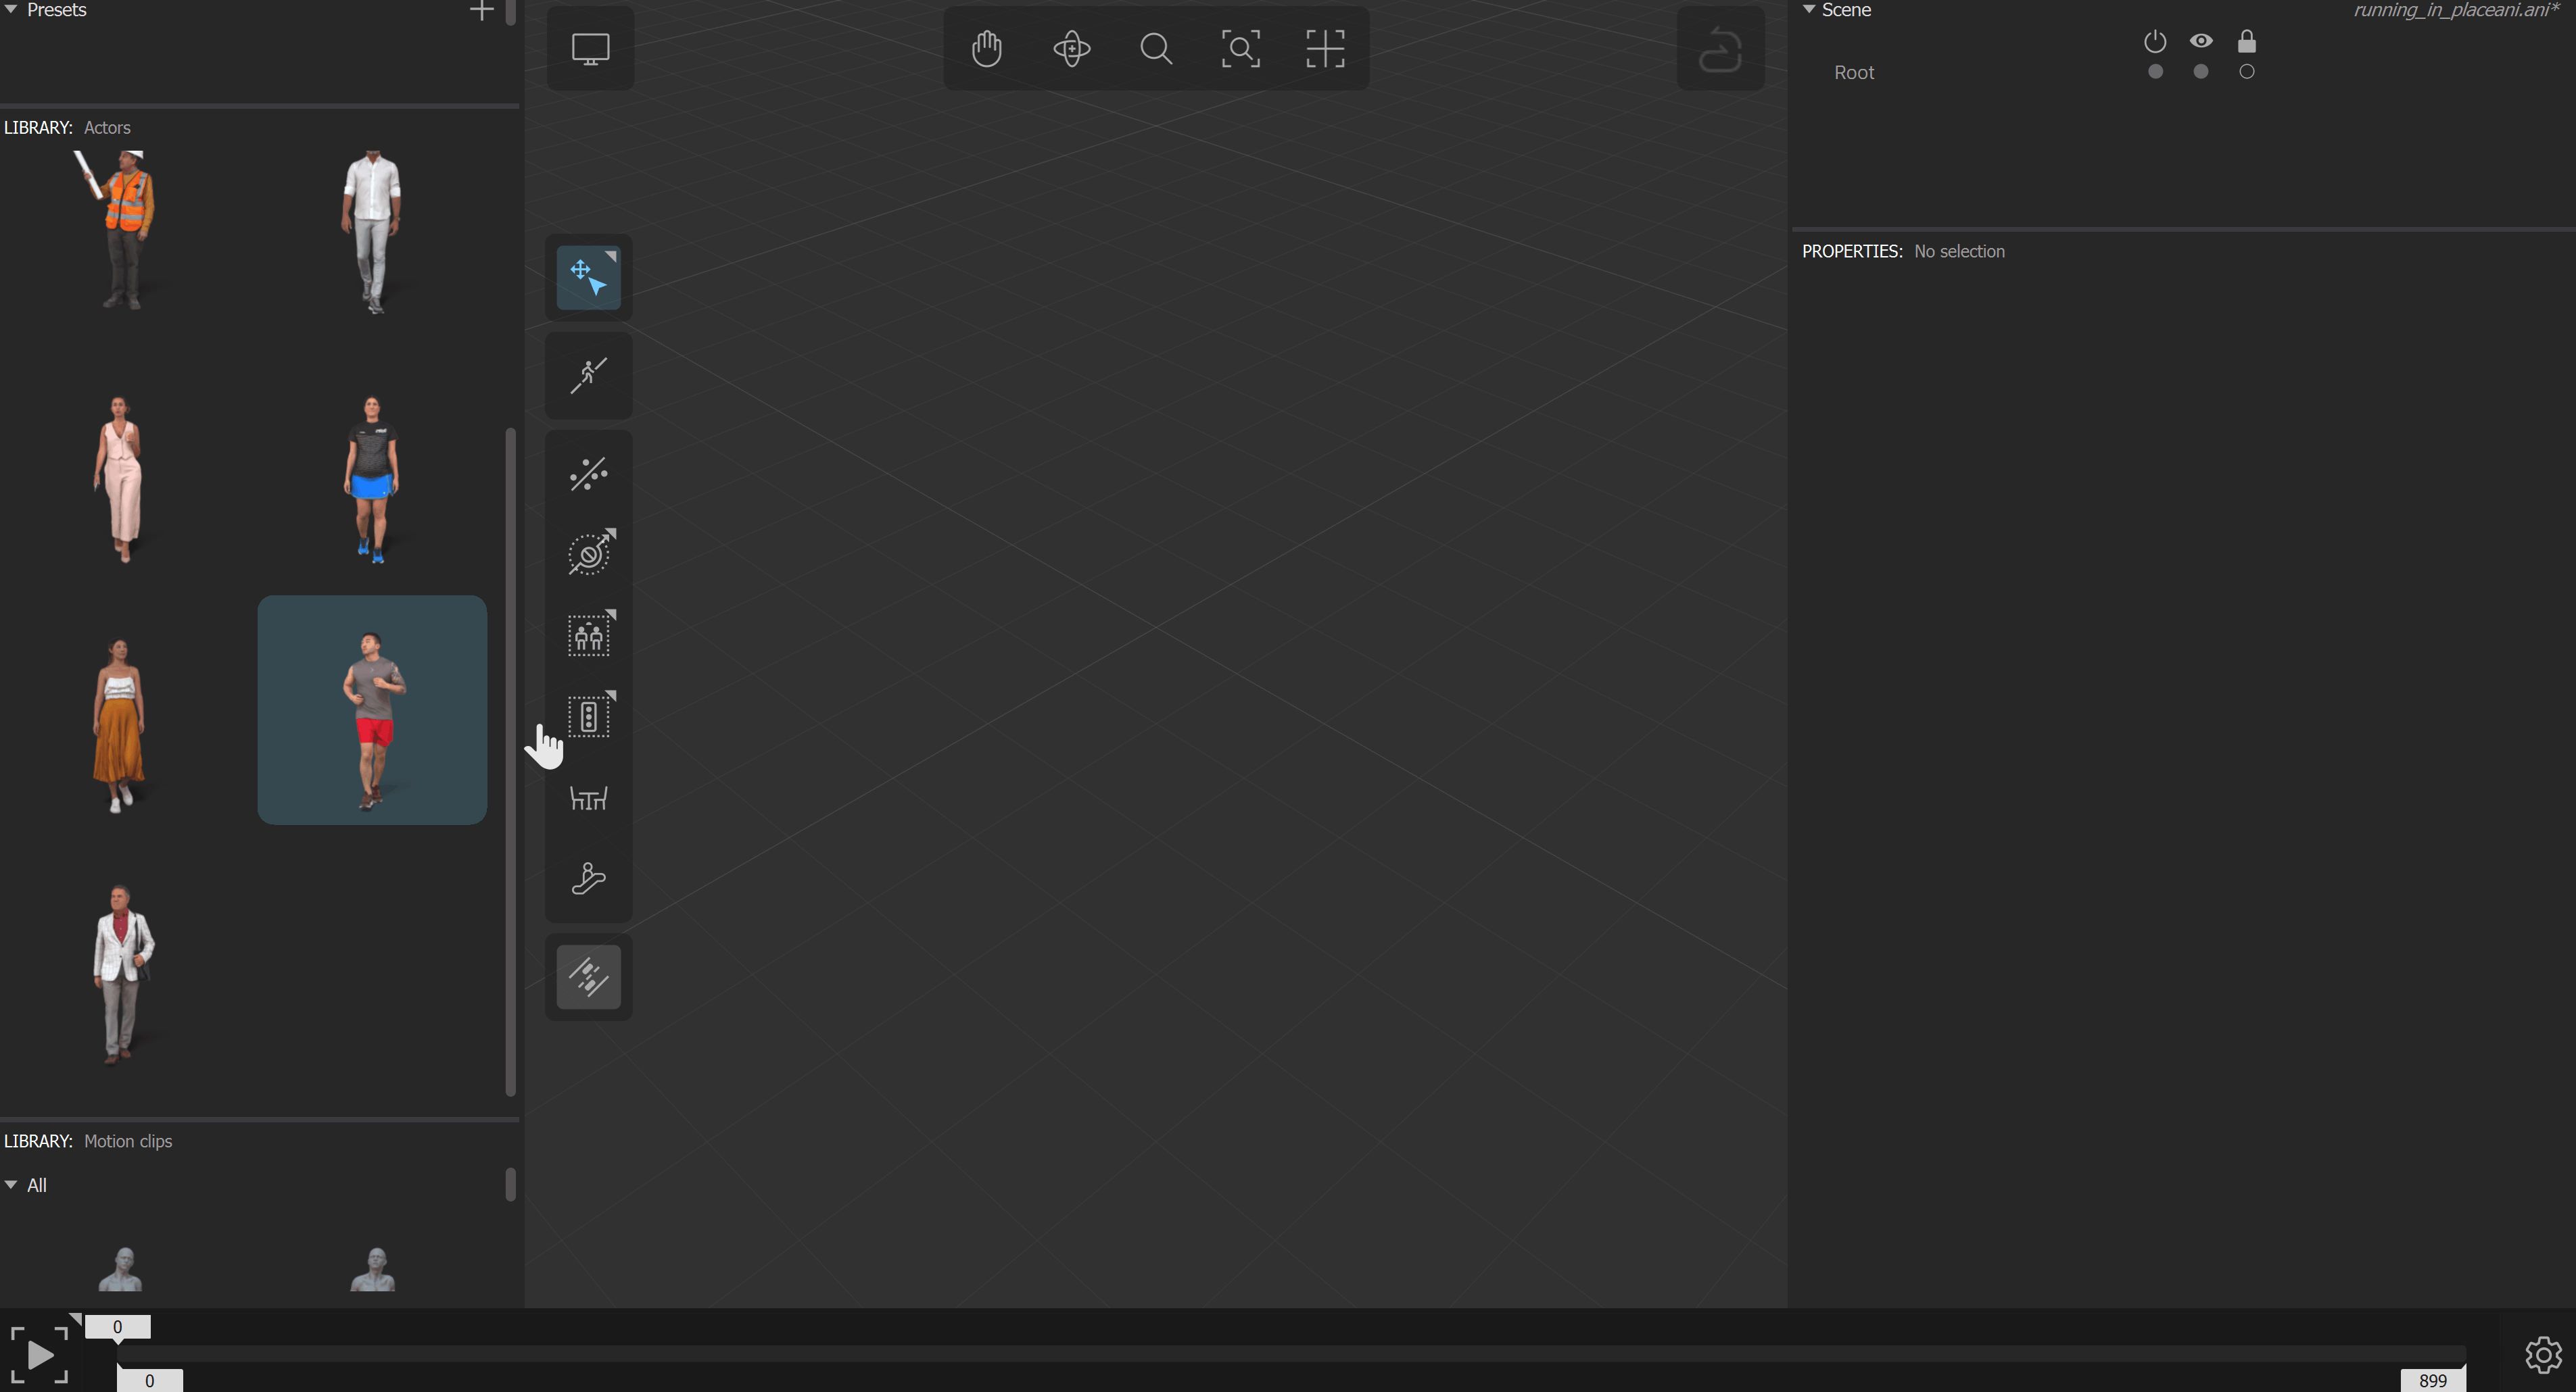Click the eye visibility column header

click(2201, 41)
